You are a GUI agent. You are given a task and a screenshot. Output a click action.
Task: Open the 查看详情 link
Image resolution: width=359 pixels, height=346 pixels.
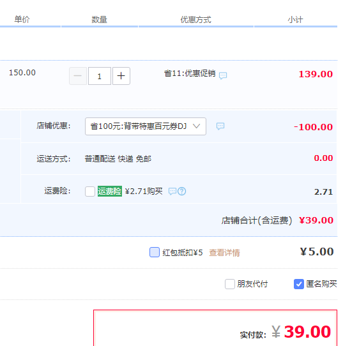[224, 253]
